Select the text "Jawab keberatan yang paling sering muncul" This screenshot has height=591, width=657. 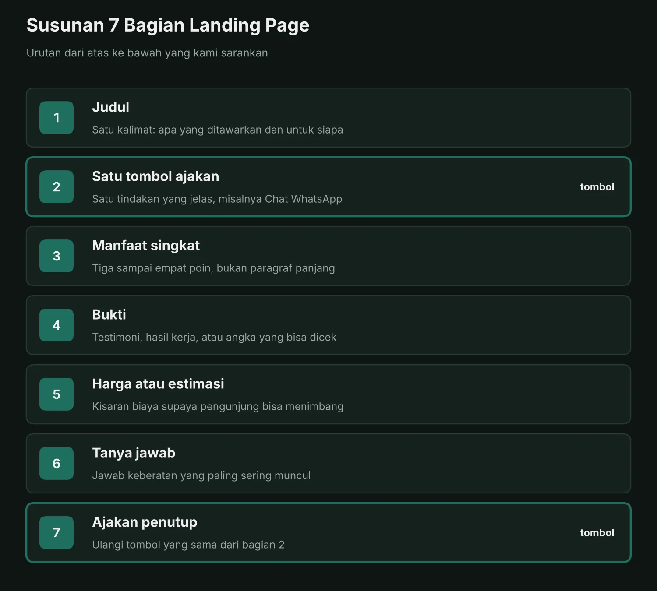[201, 476]
